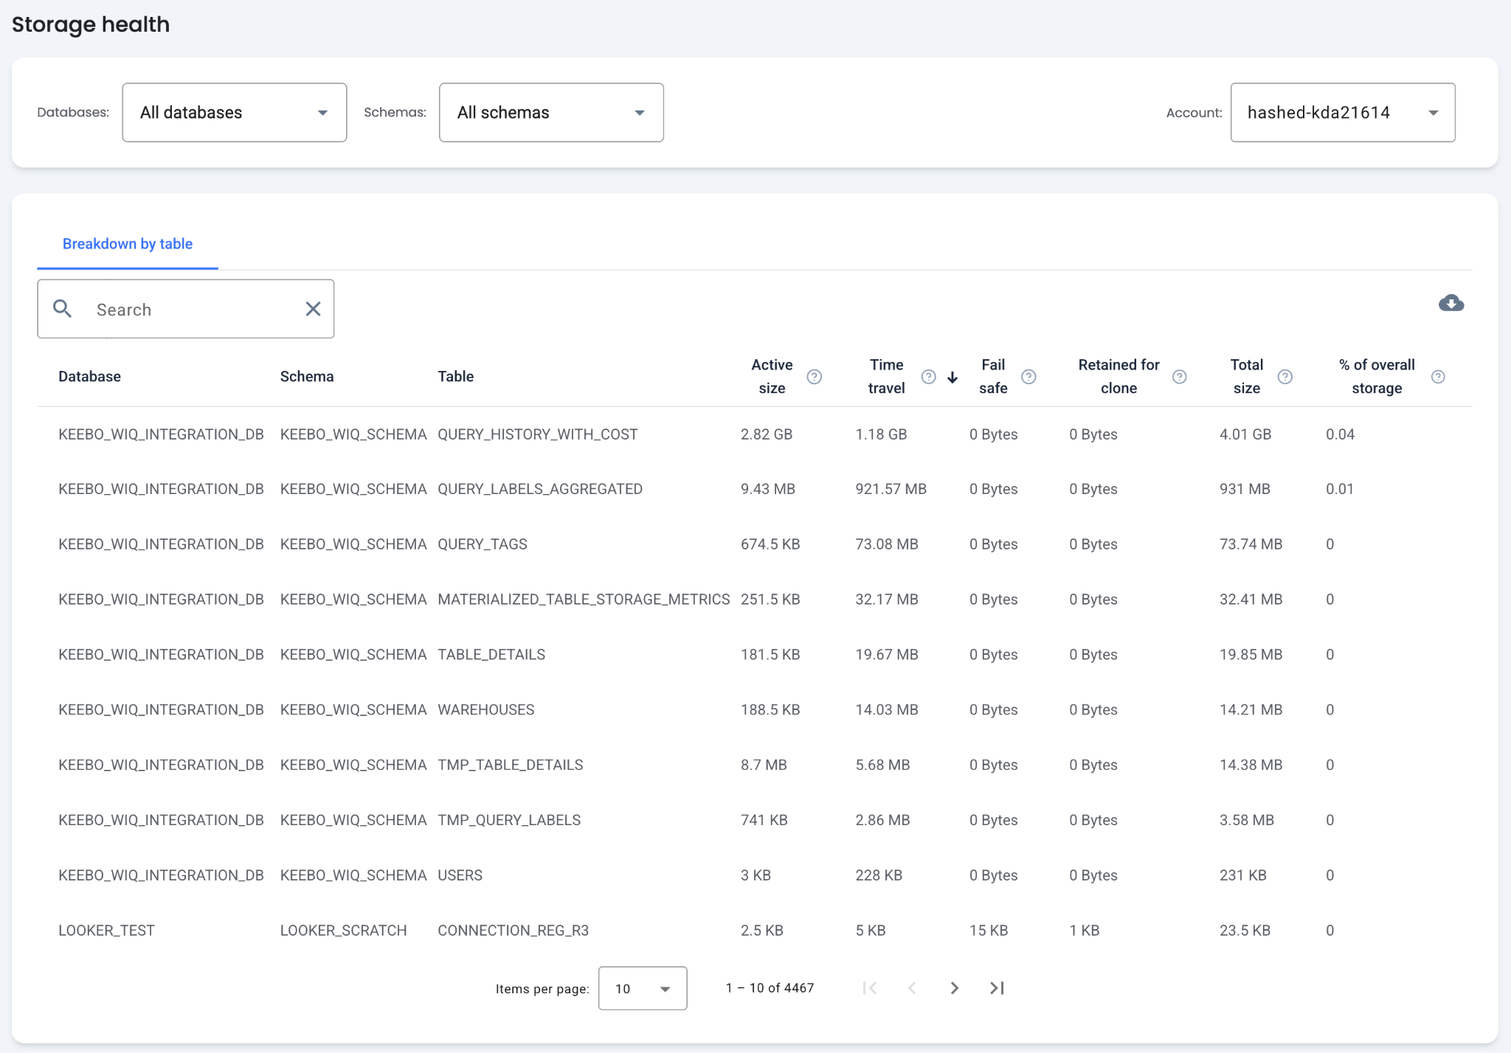The image size is (1511, 1053).
Task: Jump to the last page
Action: [x=997, y=988]
